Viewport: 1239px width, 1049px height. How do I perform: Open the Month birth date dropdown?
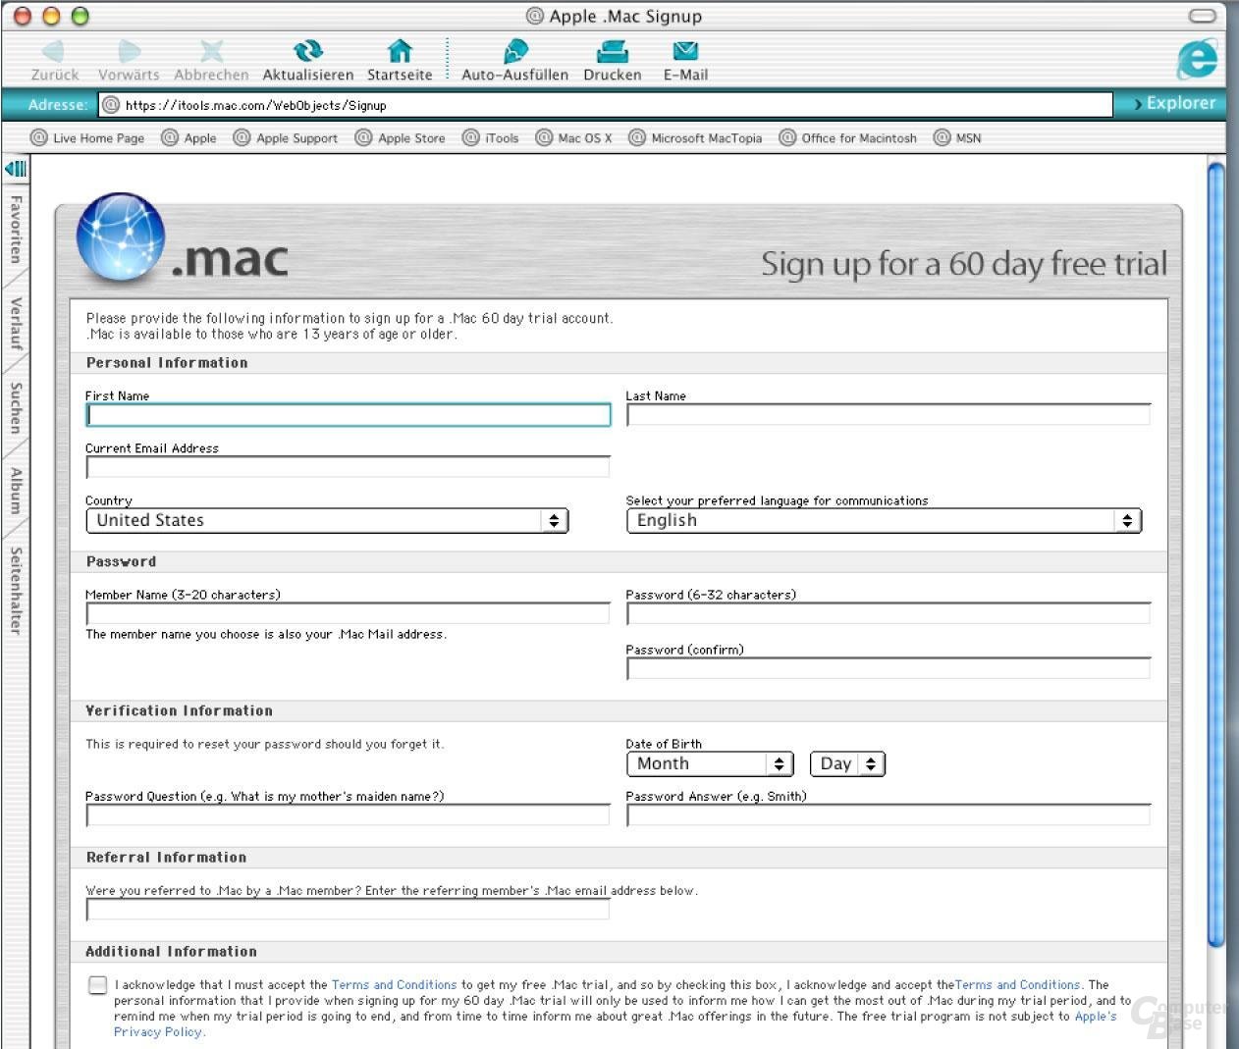click(710, 763)
